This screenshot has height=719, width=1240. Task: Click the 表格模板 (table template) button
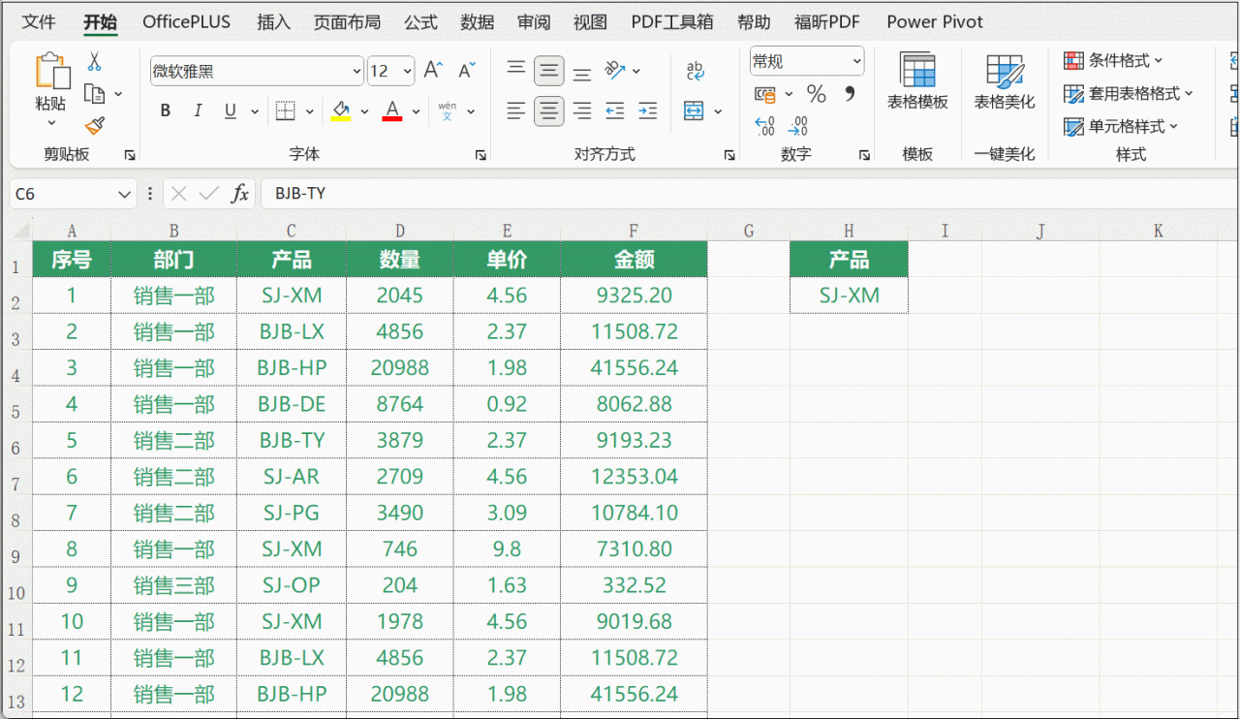(917, 81)
